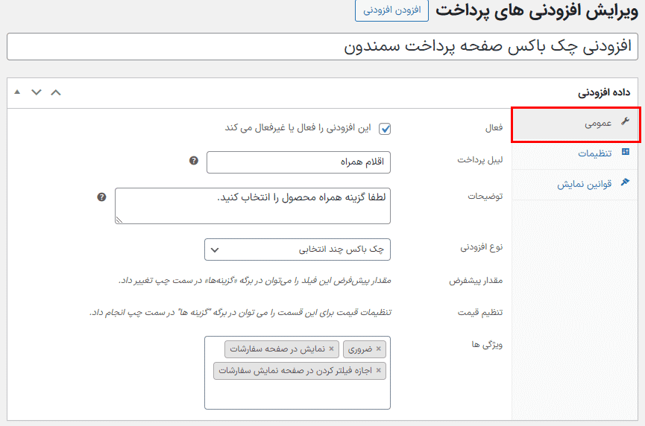Move the داده افزودنی panel up
This screenshot has width=645, height=426.
click(55, 92)
